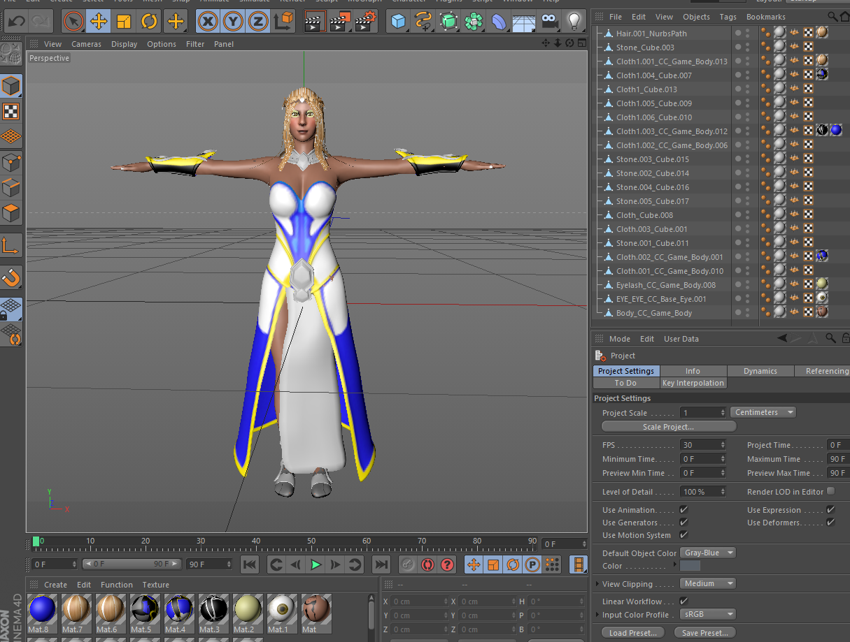
Task: Toggle Autokeying button
Action: 427,564
